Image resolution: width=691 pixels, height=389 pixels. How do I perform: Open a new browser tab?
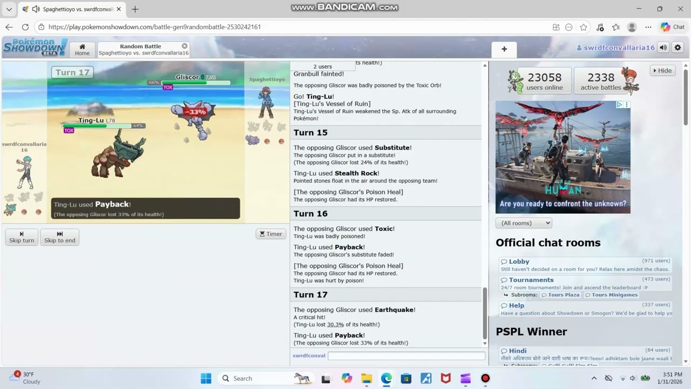pos(135,9)
